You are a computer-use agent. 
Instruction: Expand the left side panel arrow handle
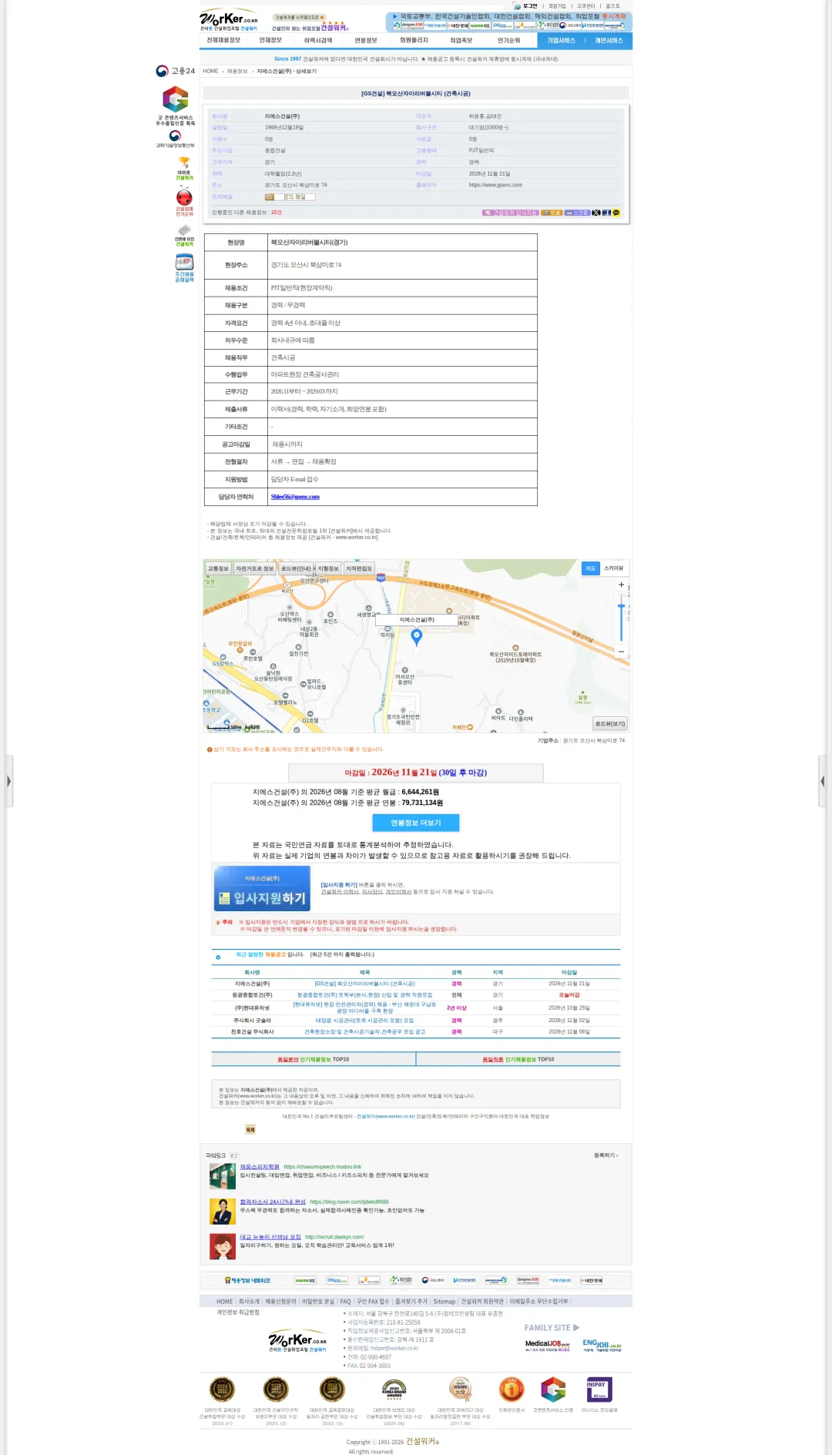tap(8, 781)
